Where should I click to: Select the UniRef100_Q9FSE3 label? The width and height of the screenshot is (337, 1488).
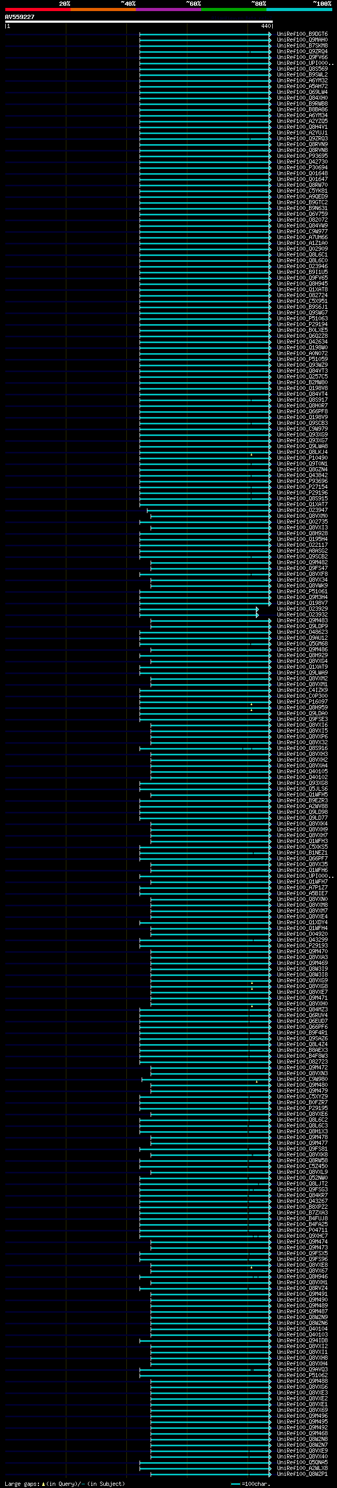coord(302,719)
